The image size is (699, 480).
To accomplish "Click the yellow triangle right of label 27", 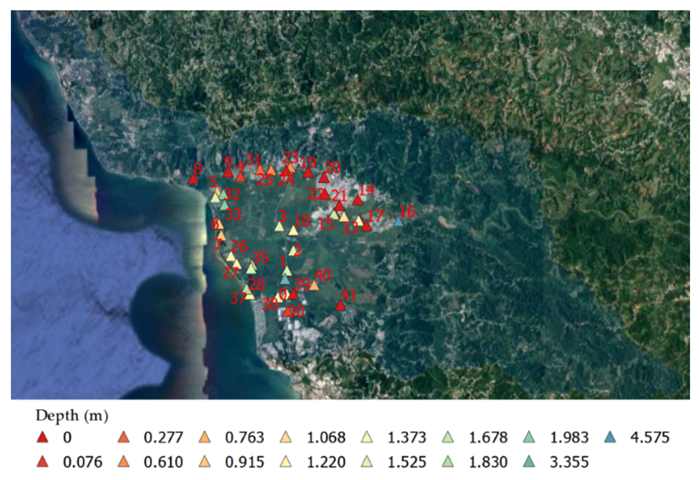I will click(237, 264).
